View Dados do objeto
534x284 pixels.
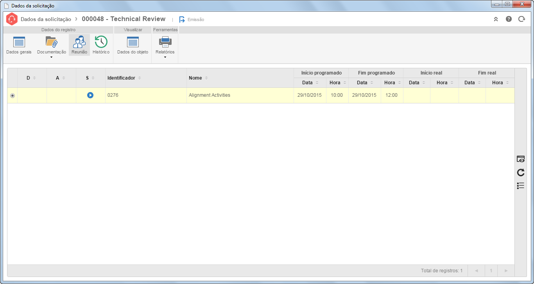[x=133, y=45]
